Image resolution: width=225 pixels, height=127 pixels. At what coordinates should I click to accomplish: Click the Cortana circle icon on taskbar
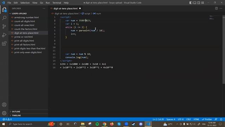click(x=61, y=124)
